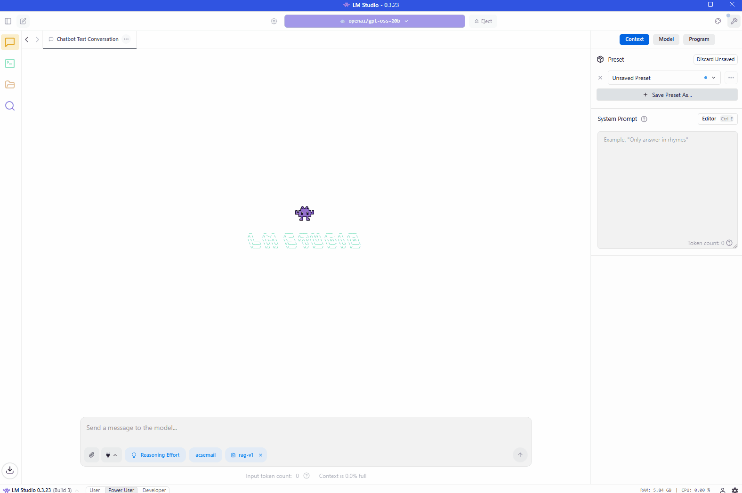This screenshot has width=742, height=493.
Task: Open model settings via the gear icon
Action: pyautogui.click(x=274, y=21)
